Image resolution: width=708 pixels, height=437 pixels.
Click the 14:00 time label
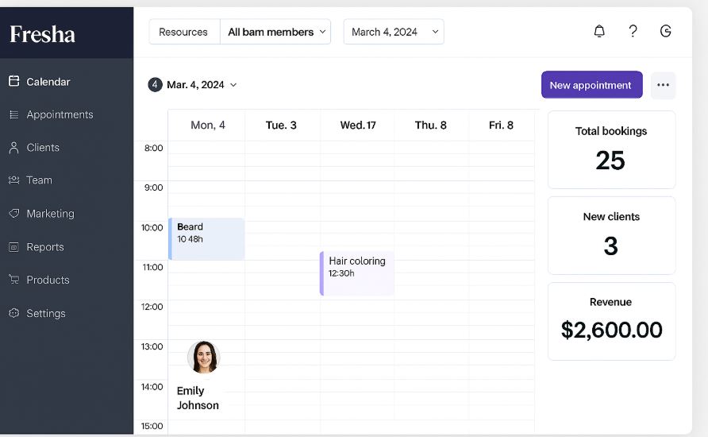point(152,387)
